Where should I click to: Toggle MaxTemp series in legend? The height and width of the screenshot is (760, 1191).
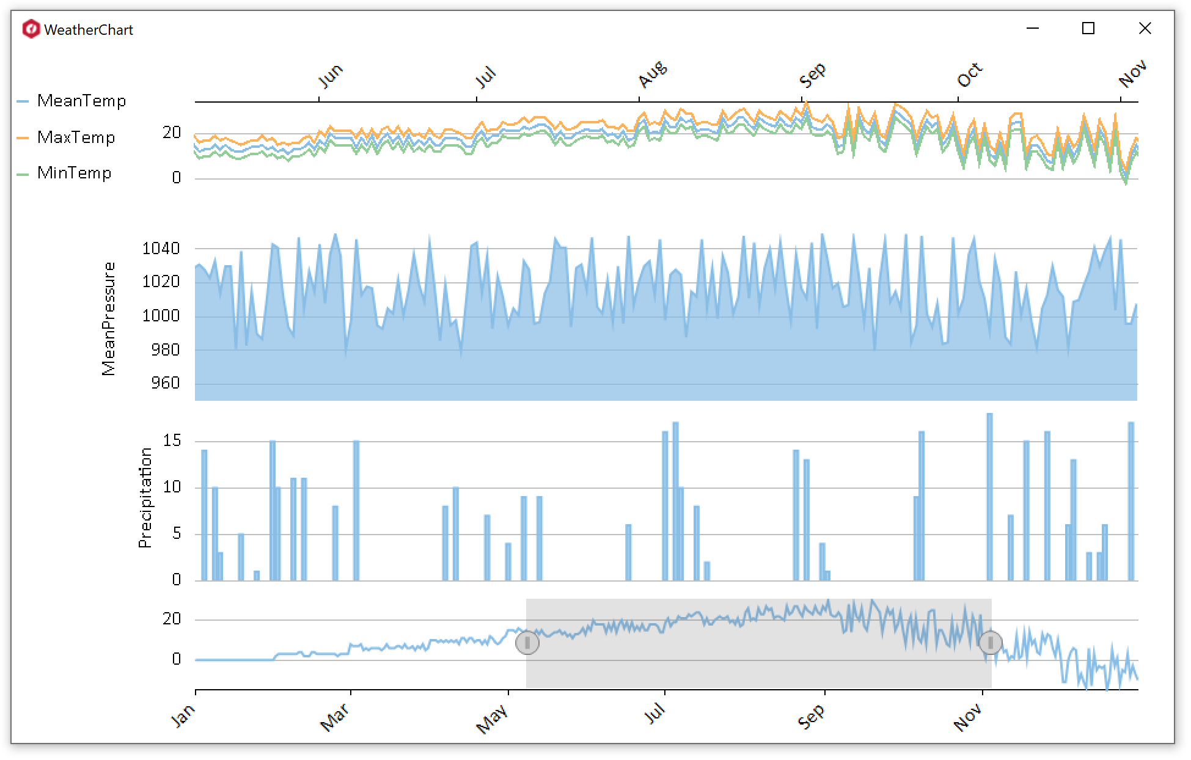click(x=76, y=137)
